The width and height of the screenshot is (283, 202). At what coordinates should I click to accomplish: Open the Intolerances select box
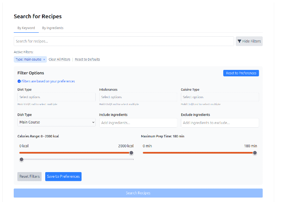tap(138, 97)
